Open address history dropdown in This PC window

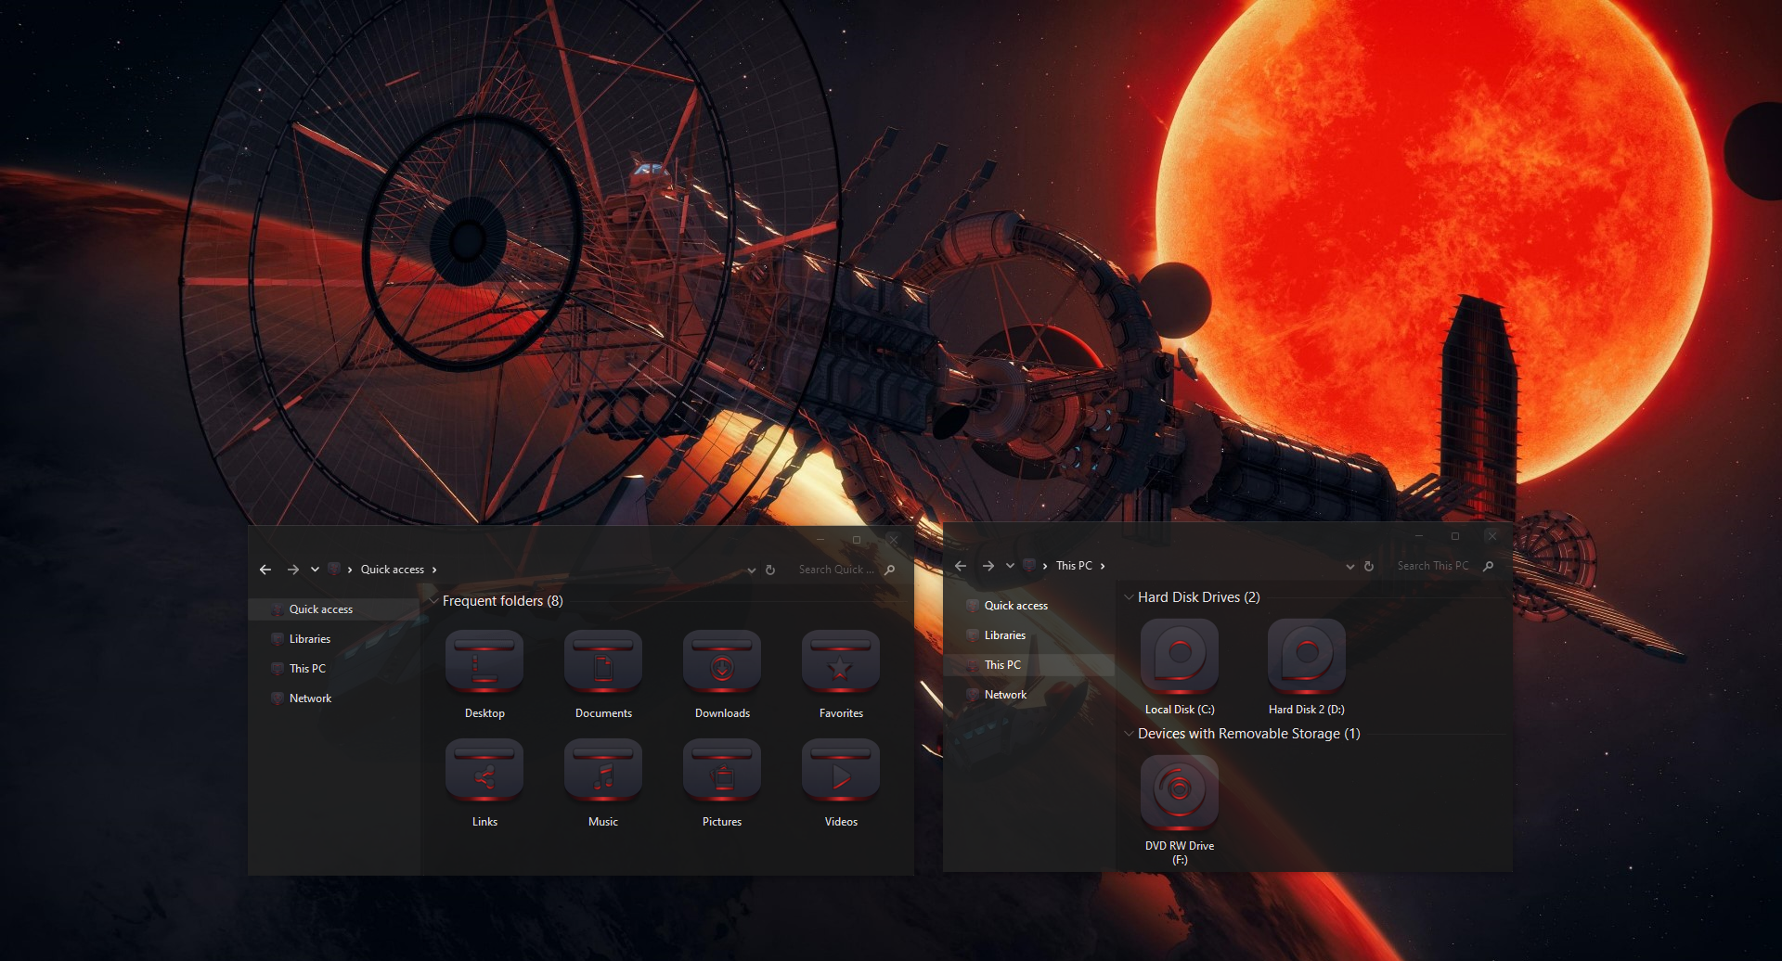click(1350, 566)
